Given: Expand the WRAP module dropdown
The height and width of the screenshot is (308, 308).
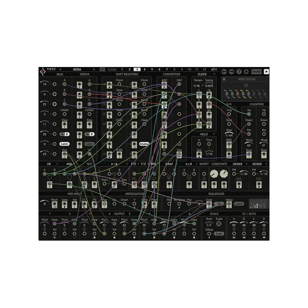Looking at the screenshot, I should (177, 164).
